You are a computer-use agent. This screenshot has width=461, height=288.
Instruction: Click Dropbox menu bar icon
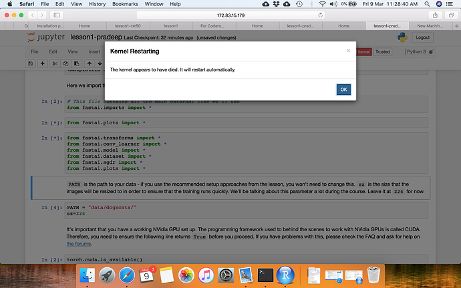point(276,4)
